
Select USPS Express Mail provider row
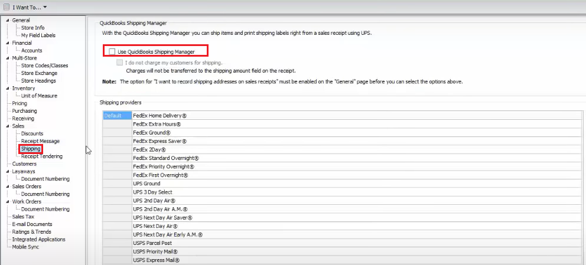point(357,260)
